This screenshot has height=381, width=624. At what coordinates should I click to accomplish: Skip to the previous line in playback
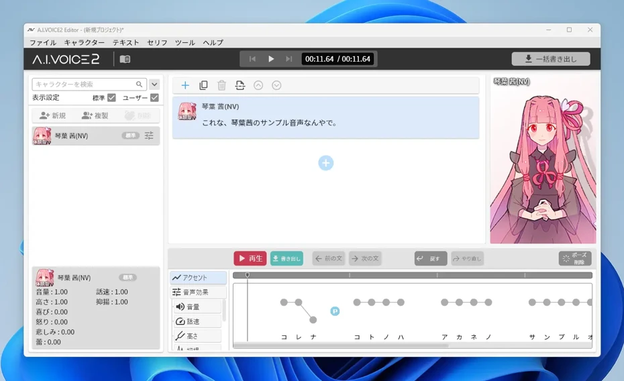252,59
